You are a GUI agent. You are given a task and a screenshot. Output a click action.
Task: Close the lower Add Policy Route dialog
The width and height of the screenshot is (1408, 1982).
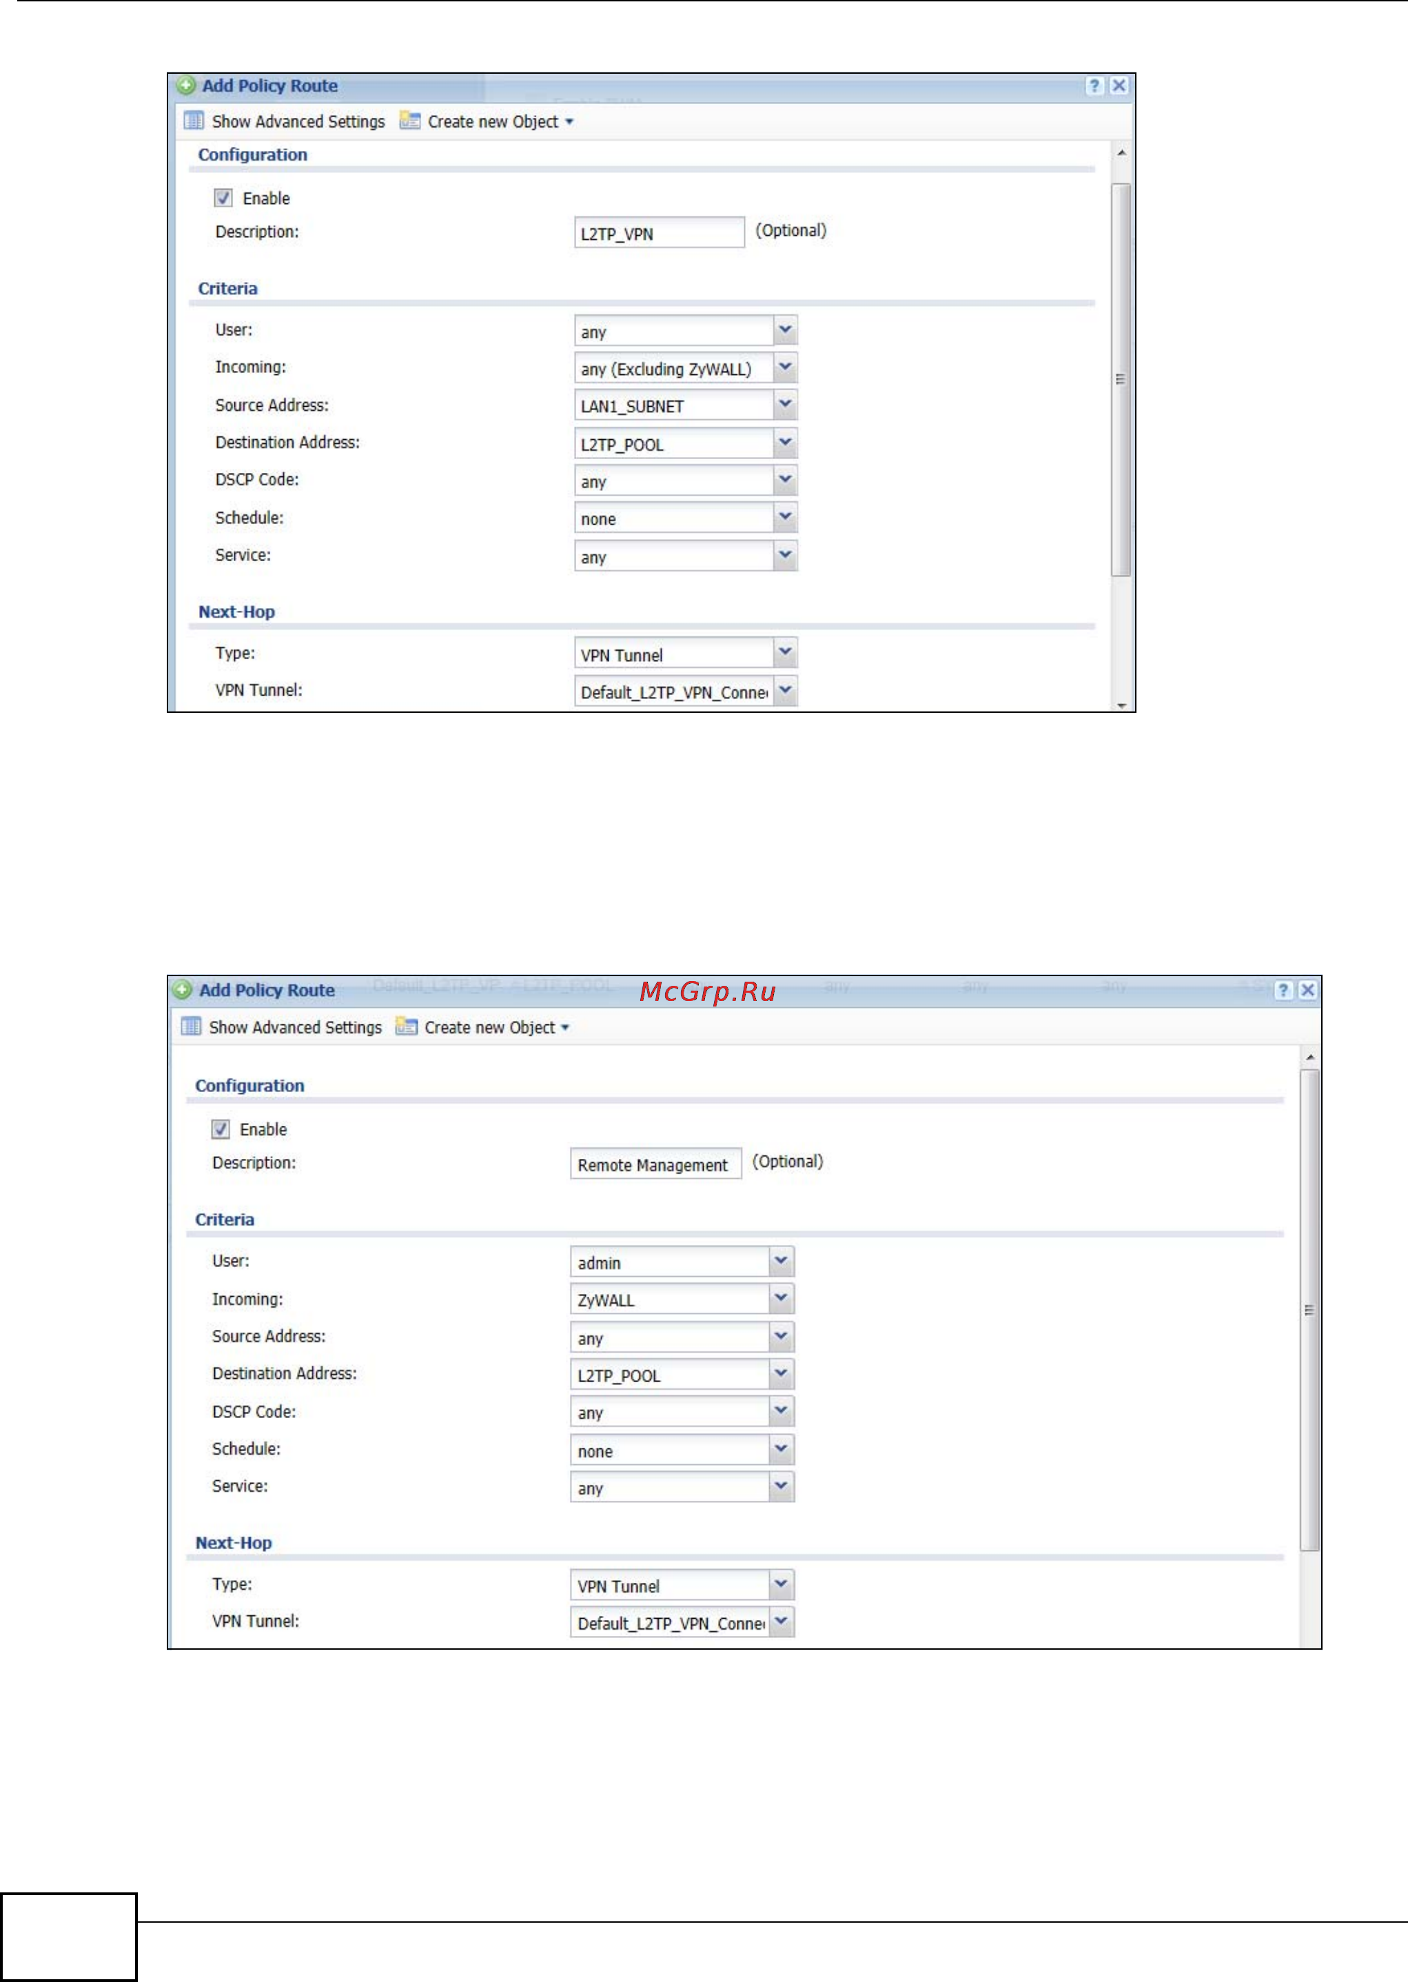coord(1307,990)
